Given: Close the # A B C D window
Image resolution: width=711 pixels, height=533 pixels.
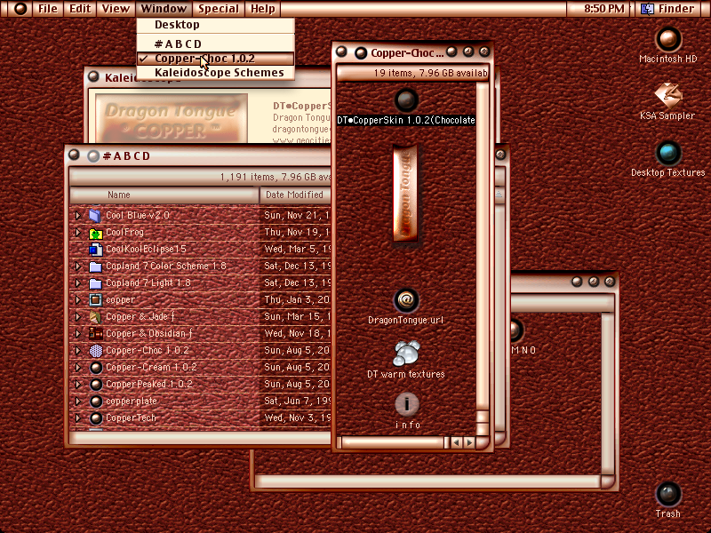Looking at the screenshot, I should pos(74,155).
